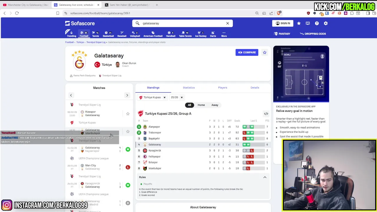Image resolution: width=377 pixels, height=212 pixels.
Task: Switch to Manchester City vs Galatasaray browser tab
Action: [x=26, y=5]
